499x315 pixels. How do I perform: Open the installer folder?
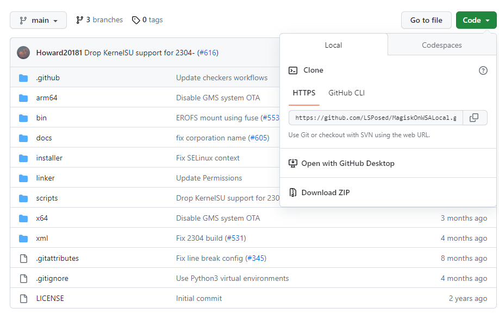pyautogui.click(x=49, y=158)
